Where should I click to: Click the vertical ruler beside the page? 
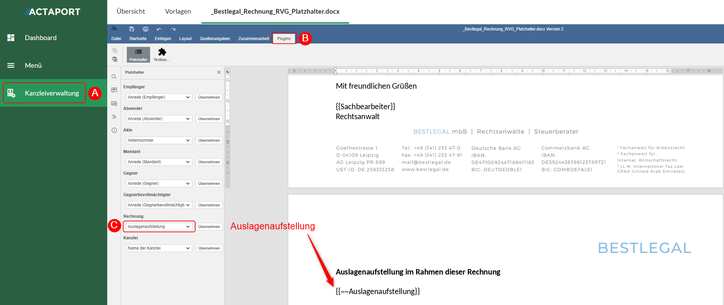click(x=228, y=131)
